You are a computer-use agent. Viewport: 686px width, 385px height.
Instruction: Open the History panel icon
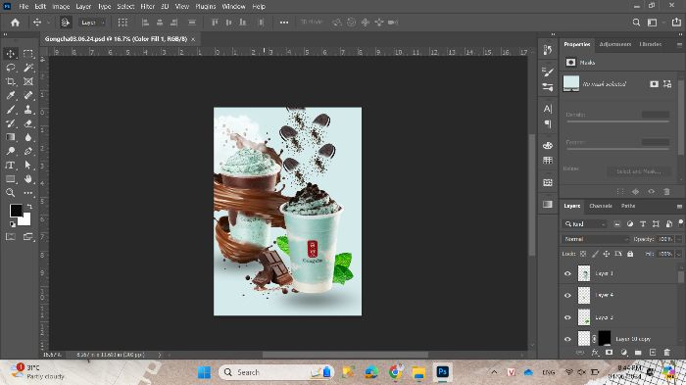click(x=548, y=50)
